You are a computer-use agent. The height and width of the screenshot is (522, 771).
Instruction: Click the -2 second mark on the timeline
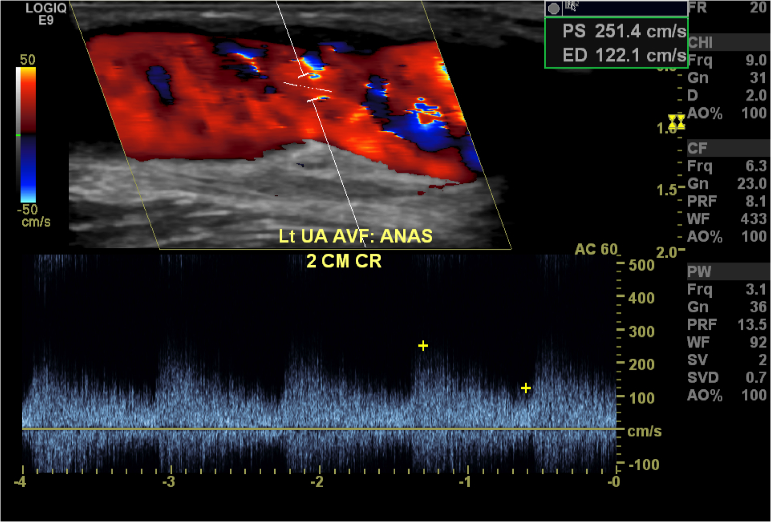(317, 481)
